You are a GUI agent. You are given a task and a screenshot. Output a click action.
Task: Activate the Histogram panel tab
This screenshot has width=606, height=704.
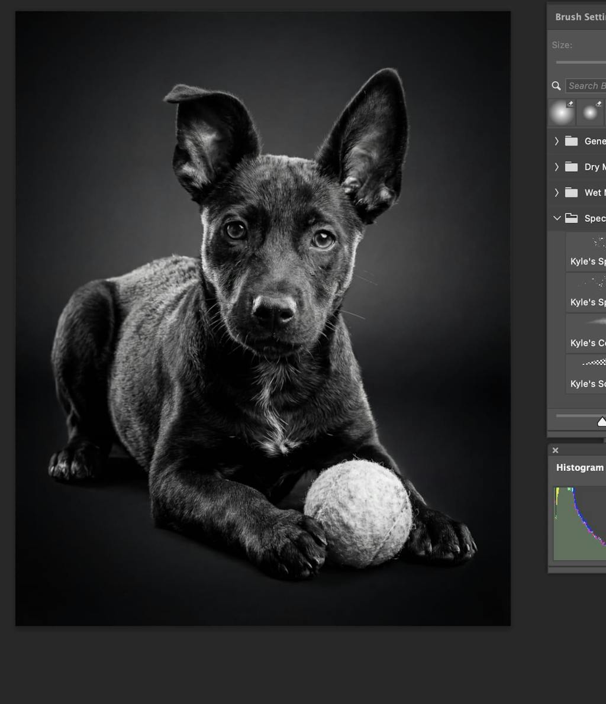pyautogui.click(x=580, y=467)
